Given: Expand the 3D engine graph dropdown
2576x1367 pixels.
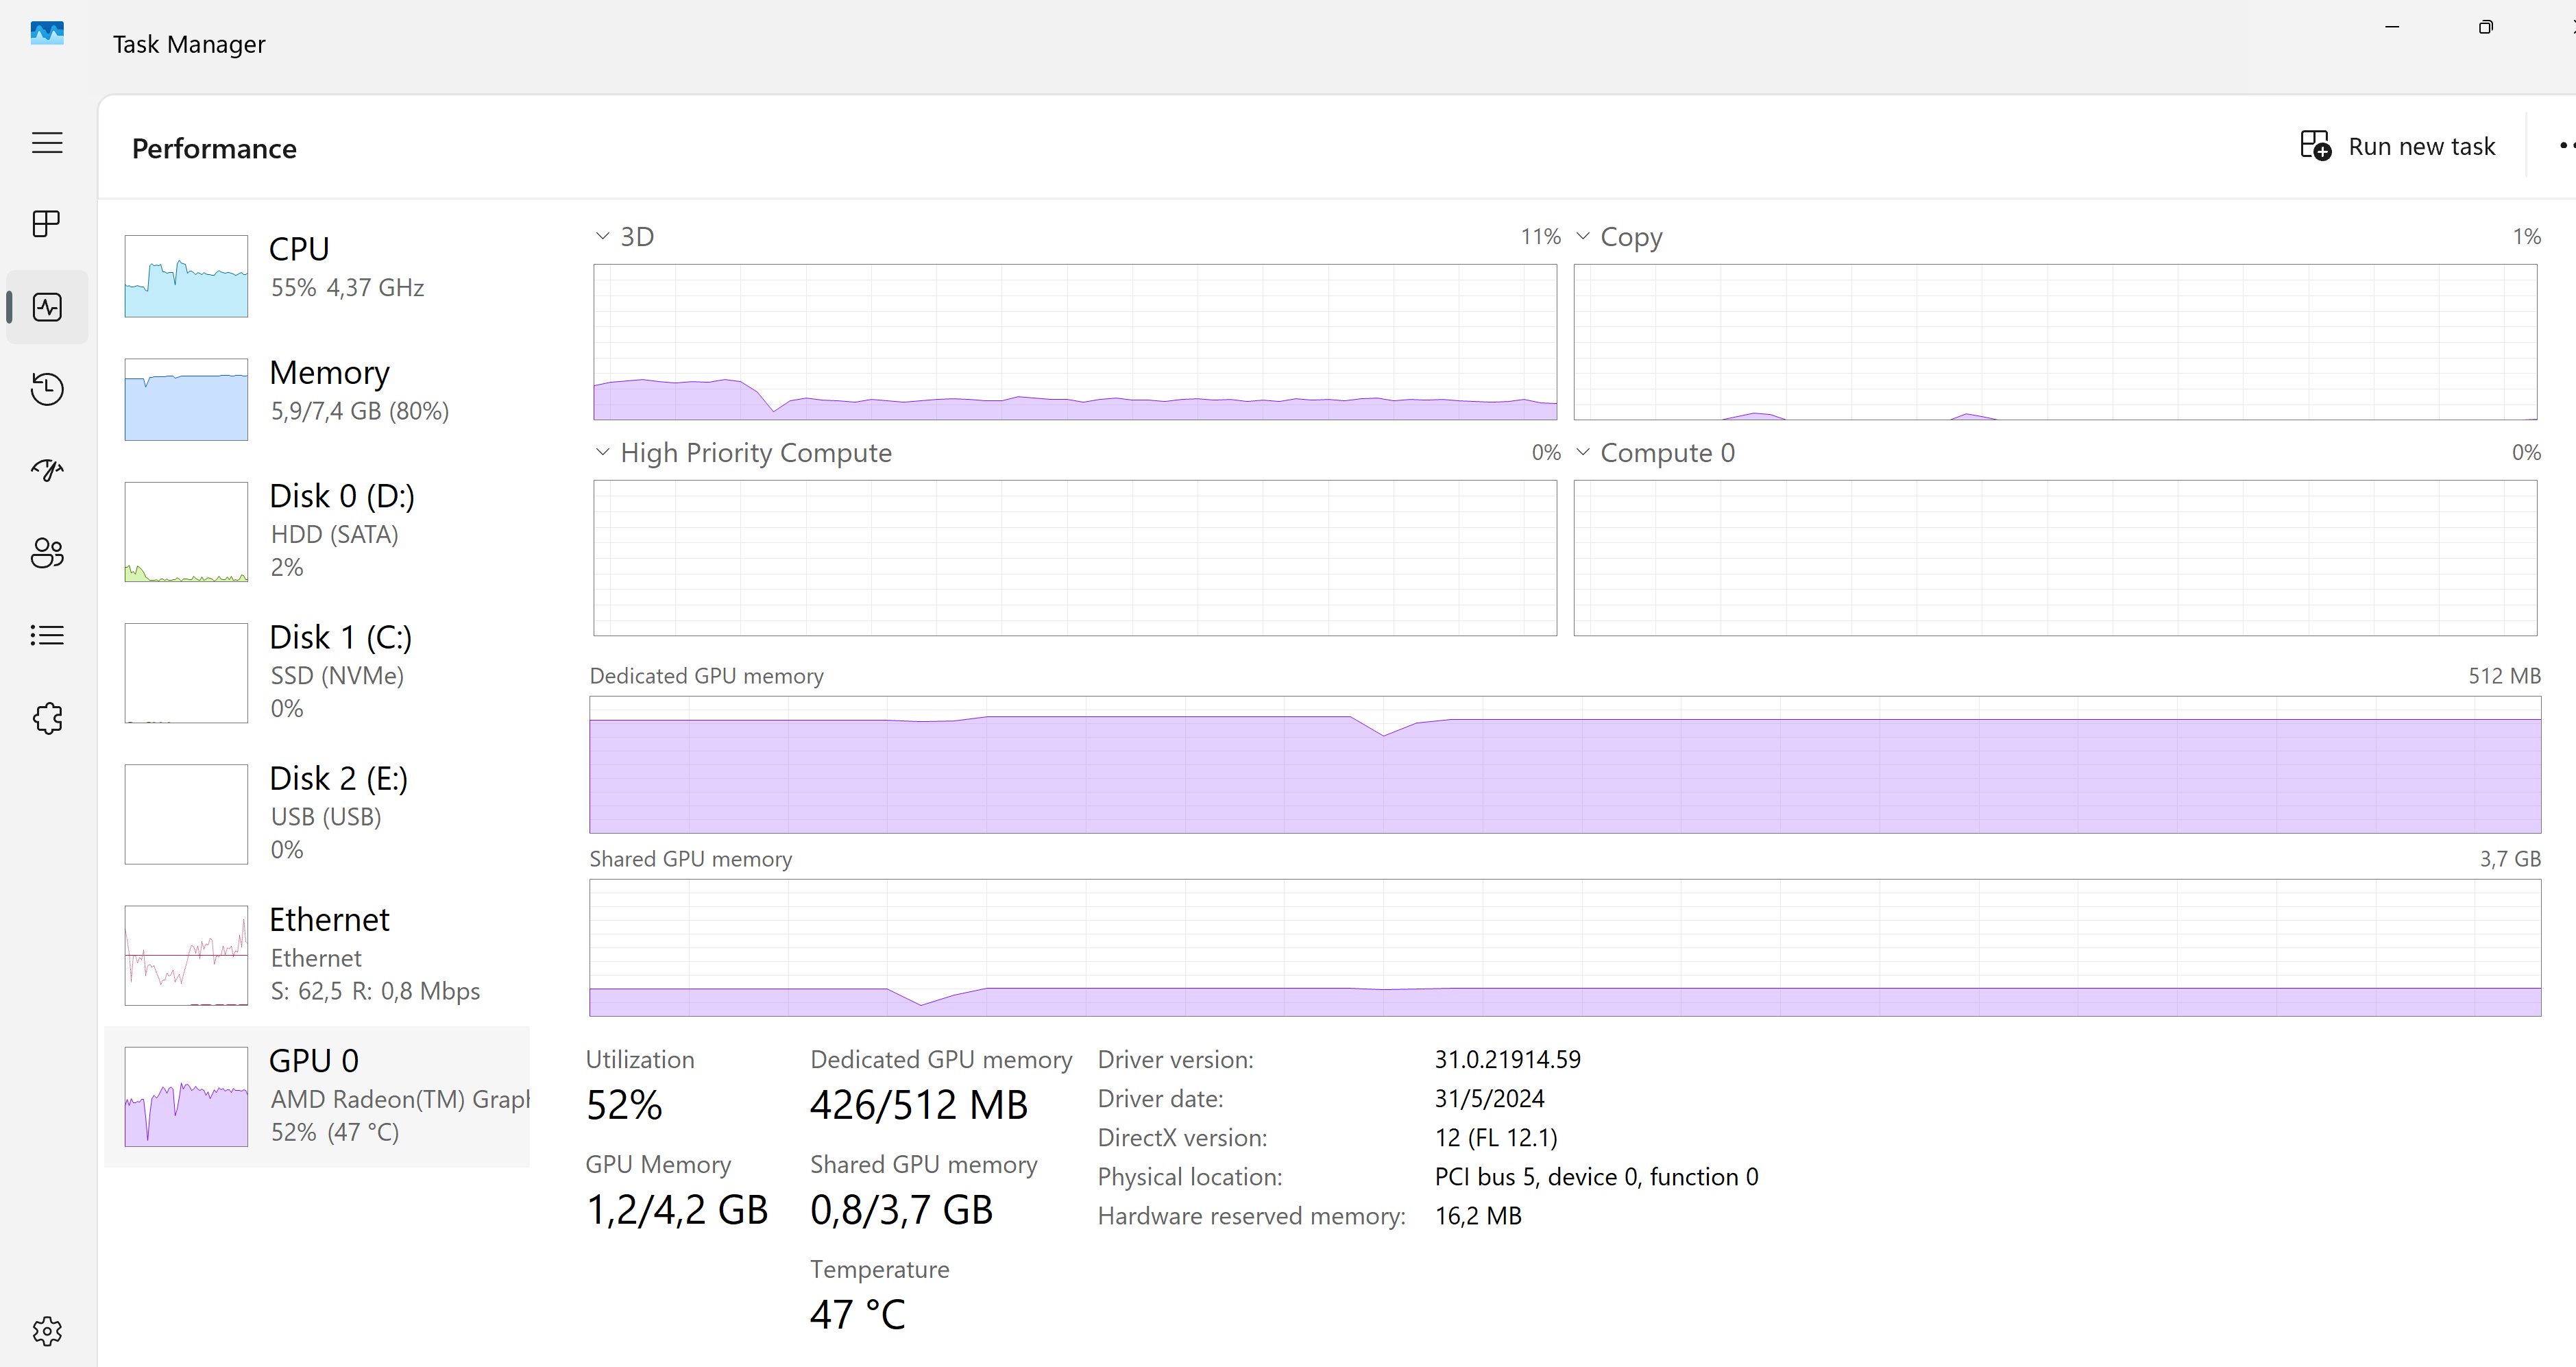Looking at the screenshot, I should [602, 237].
